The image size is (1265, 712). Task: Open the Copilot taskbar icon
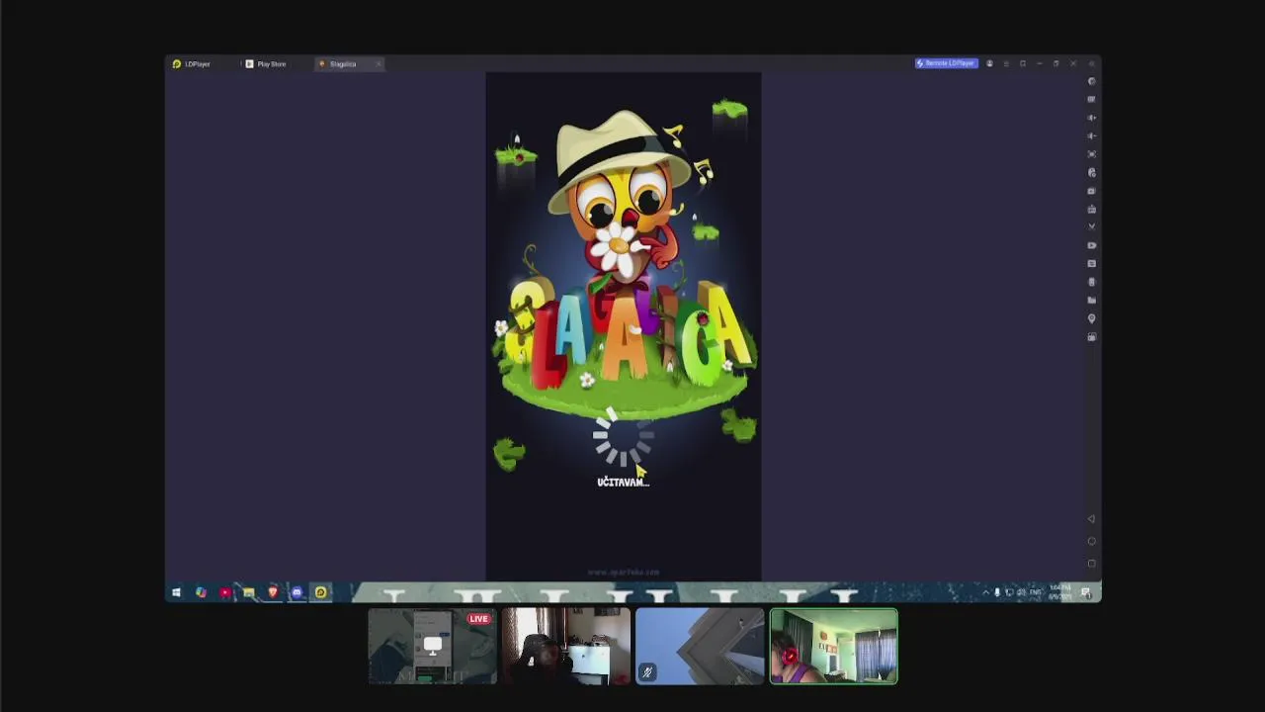[x=201, y=592]
